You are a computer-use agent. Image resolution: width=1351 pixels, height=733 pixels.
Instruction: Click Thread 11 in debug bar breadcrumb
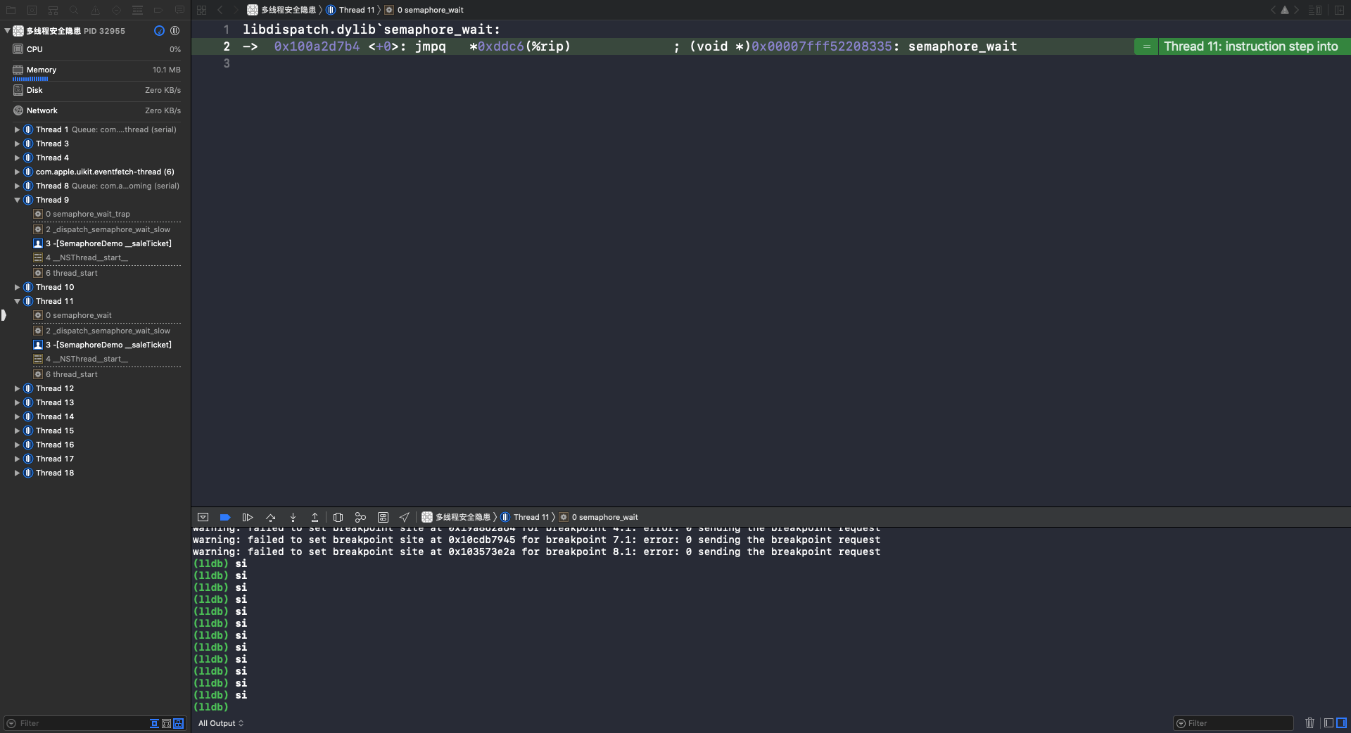(x=525, y=517)
